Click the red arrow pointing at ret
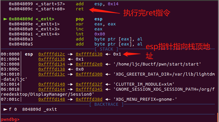 click(101, 9)
